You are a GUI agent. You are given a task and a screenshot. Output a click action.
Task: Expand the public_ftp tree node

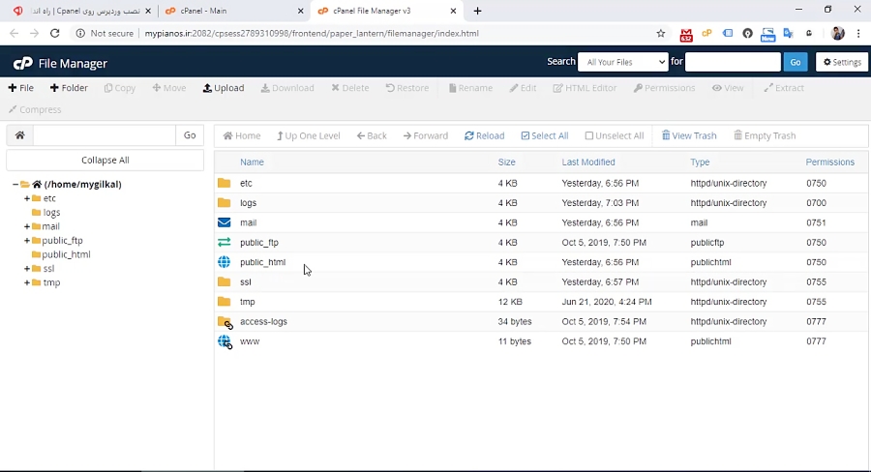coord(27,241)
